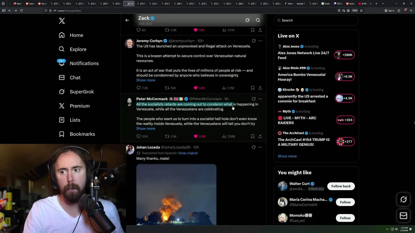Click the Grok explain icon on Jeremy Corbyn's post

coord(254,41)
